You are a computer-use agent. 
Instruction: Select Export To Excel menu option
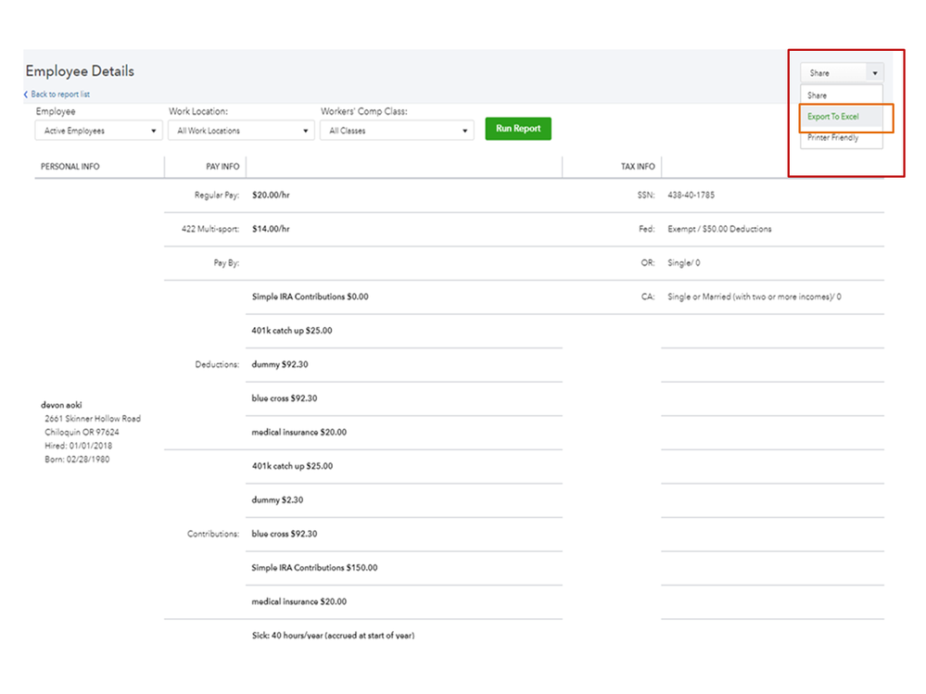click(x=833, y=117)
